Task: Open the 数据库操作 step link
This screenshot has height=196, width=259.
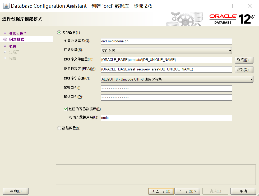Action: 18,33
